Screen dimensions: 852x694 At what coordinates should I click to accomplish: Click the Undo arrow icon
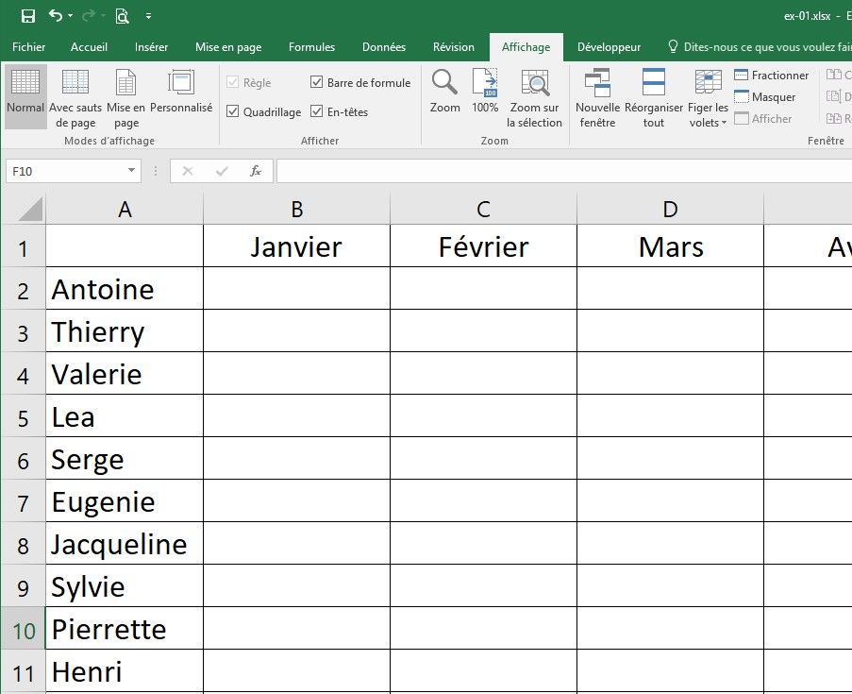pos(56,16)
